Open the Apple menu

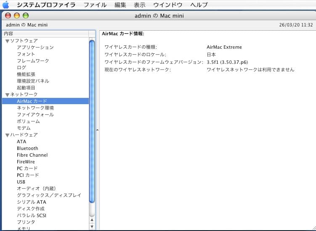click(x=5, y=5)
